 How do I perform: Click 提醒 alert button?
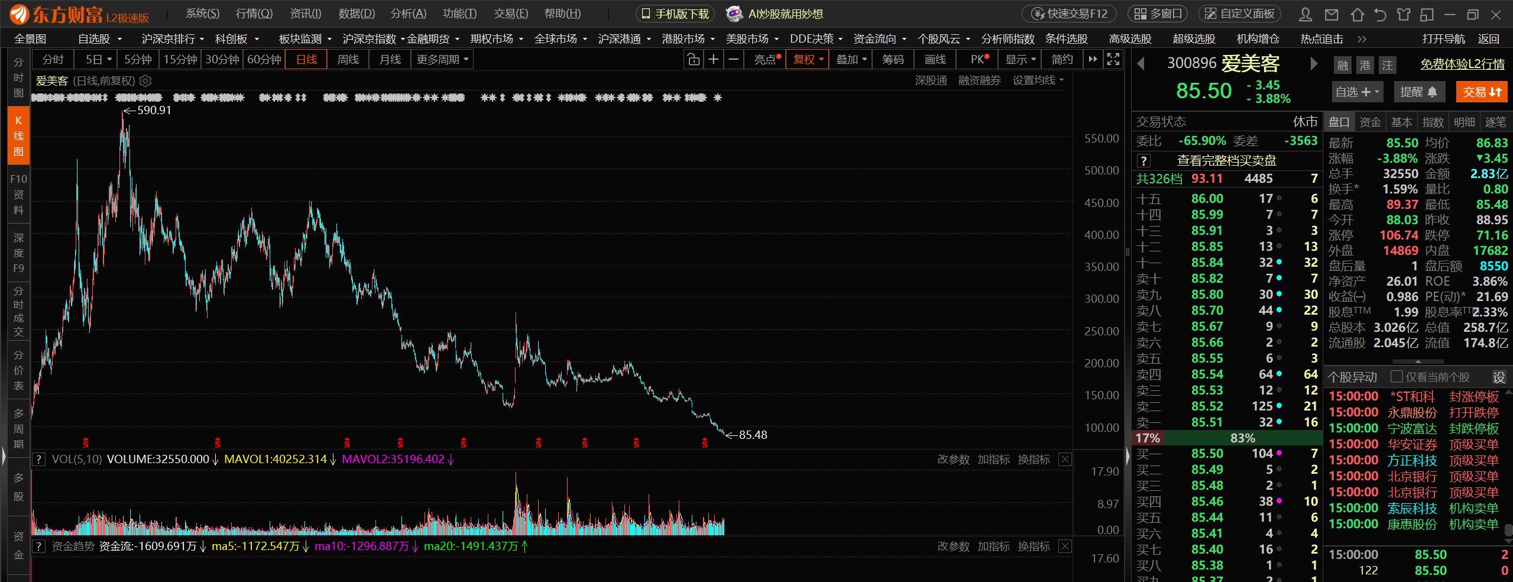tap(1418, 92)
